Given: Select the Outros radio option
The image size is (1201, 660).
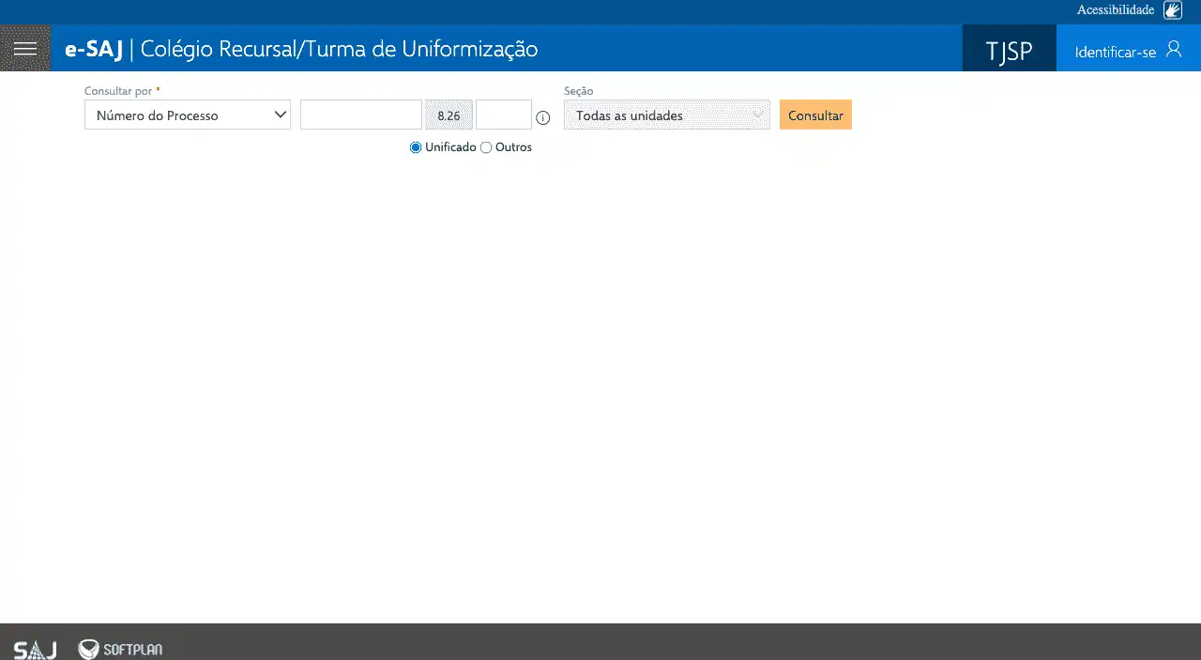Looking at the screenshot, I should pos(486,147).
